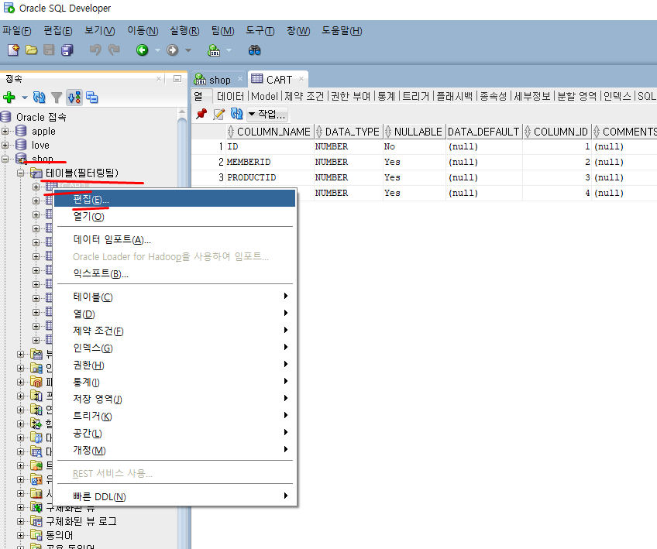Open the 데이터 sub-tab of CART

(x=230, y=96)
